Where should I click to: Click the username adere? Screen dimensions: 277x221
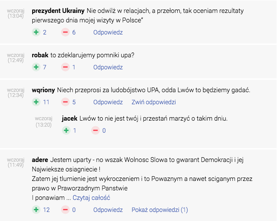click(x=40, y=160)
